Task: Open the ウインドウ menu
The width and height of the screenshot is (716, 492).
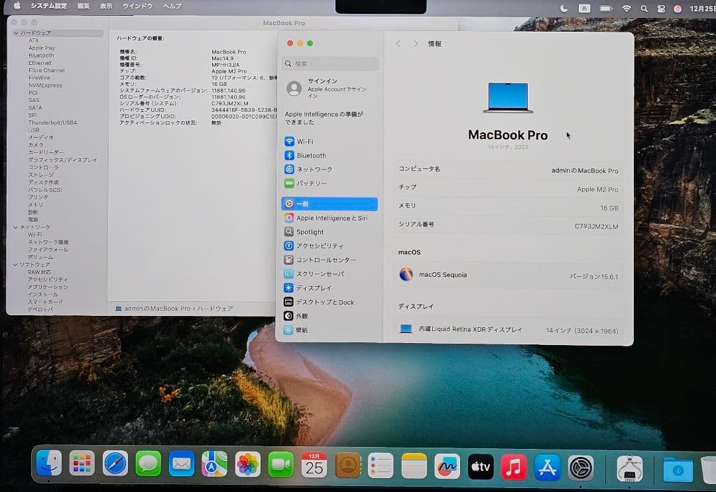Action: [x=137, y=6]
